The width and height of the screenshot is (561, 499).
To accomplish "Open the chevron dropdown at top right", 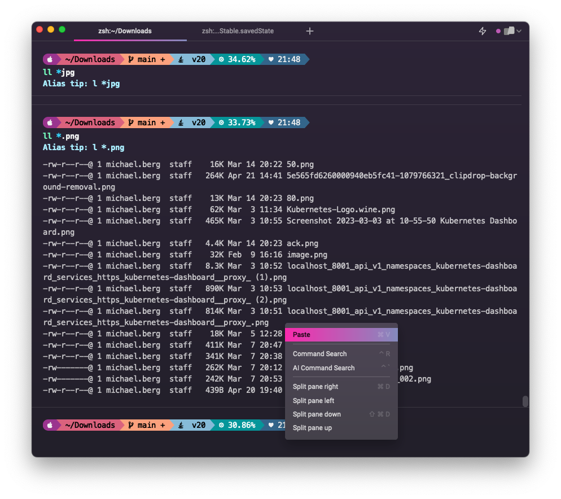I will tap(520, 31).
